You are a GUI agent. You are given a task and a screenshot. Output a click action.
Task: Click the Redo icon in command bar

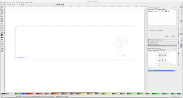[x=179, y=23]
